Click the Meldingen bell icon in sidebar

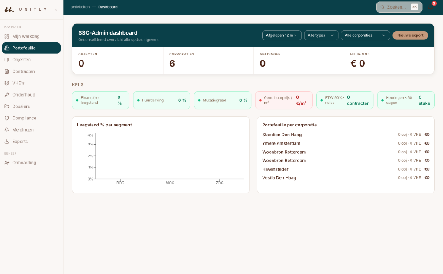tap(7, 130)
